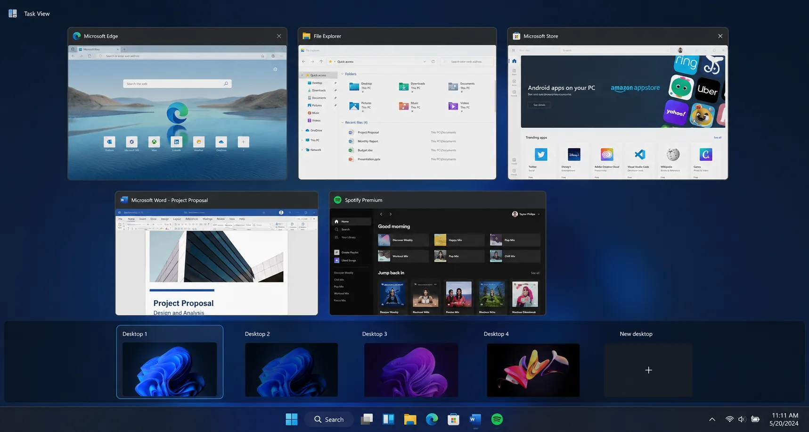Open the address bar dropdown in File Explorer
This screenshot has width=809, height=432.
click(425, 61)
